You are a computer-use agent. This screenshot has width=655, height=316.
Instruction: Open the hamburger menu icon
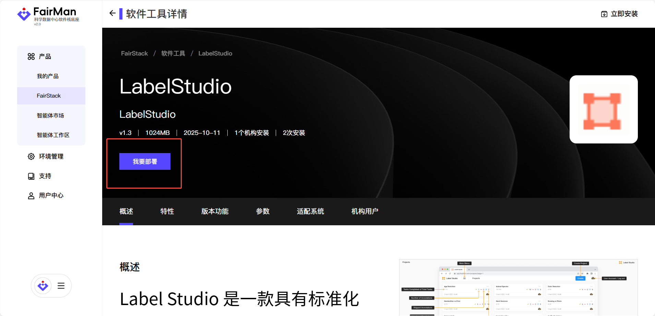tap(61, 286)
